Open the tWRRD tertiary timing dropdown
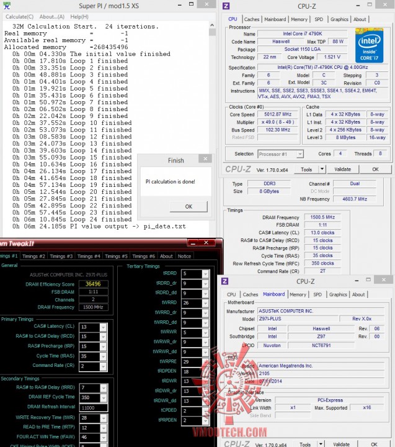 pos(205,303)
